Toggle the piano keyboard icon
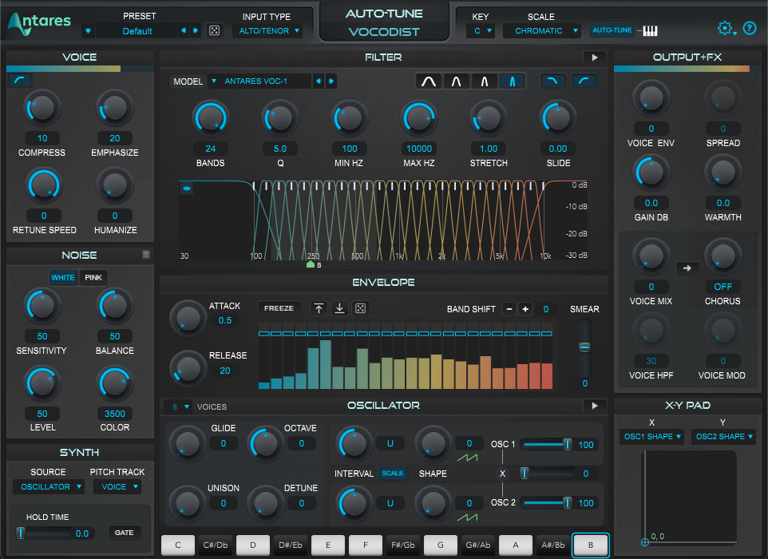The width and height of the screenshot is (768, 559). click(x=650, y=31)
